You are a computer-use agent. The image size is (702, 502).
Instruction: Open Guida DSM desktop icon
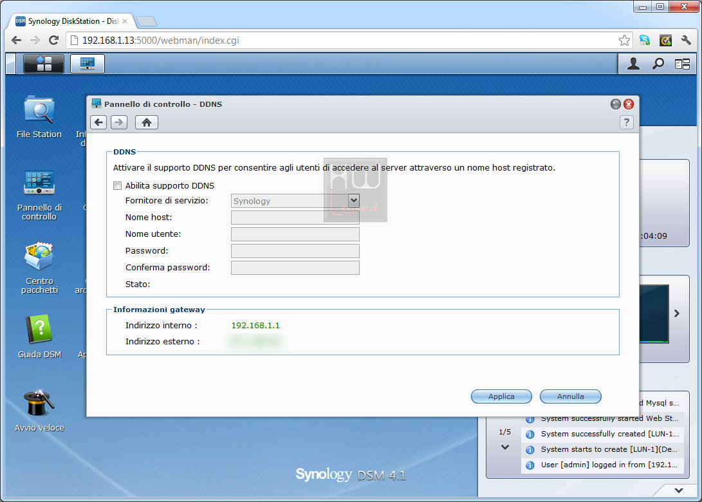point(39,337)
